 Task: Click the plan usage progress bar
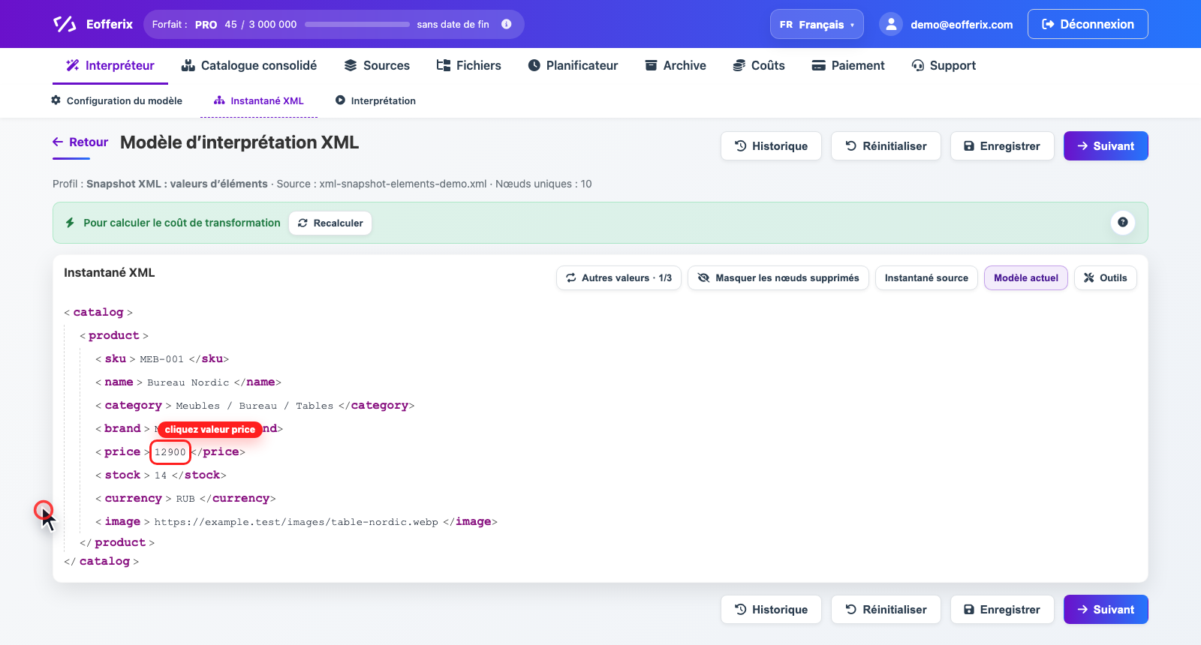click(x=357, y=24)
